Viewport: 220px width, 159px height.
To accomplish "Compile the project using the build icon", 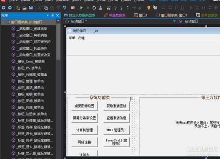I will click(101, 7).
